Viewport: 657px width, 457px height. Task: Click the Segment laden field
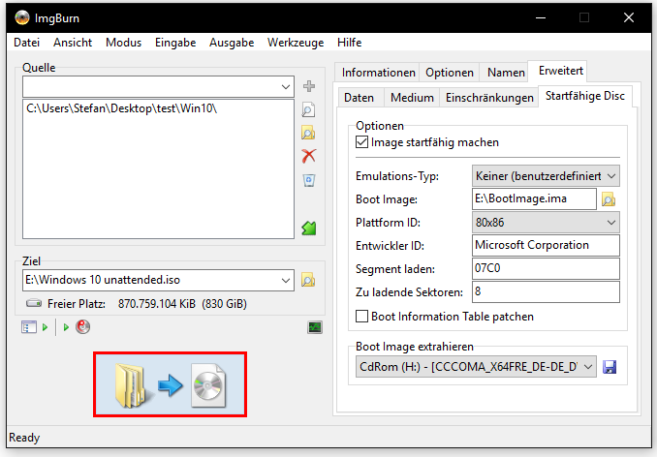coord(546,268)
